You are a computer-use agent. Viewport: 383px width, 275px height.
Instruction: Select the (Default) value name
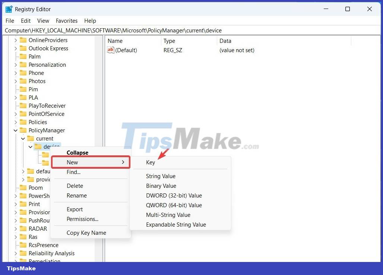pyautogui.click(x=126, y=50)
